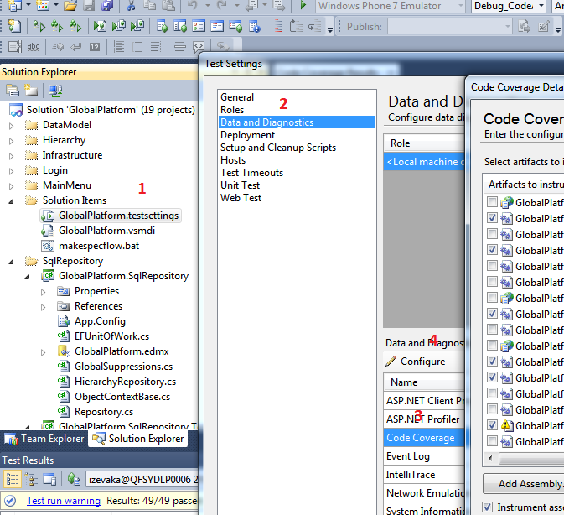The image size is (564, 515).
Task: Select the <Local machine role row
Action: [424, 162]
